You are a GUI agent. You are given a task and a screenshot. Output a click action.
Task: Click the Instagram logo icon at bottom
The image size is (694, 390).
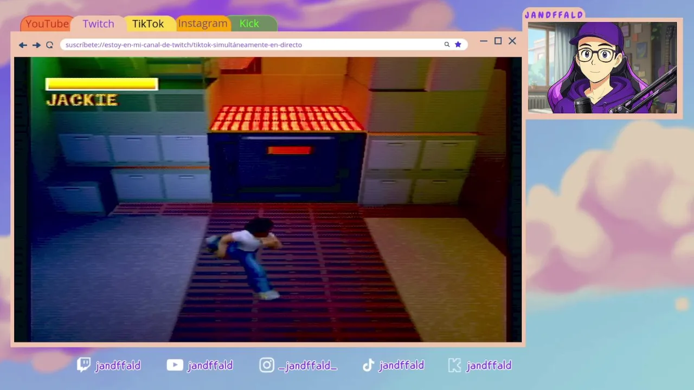click(x=266, y=365)
